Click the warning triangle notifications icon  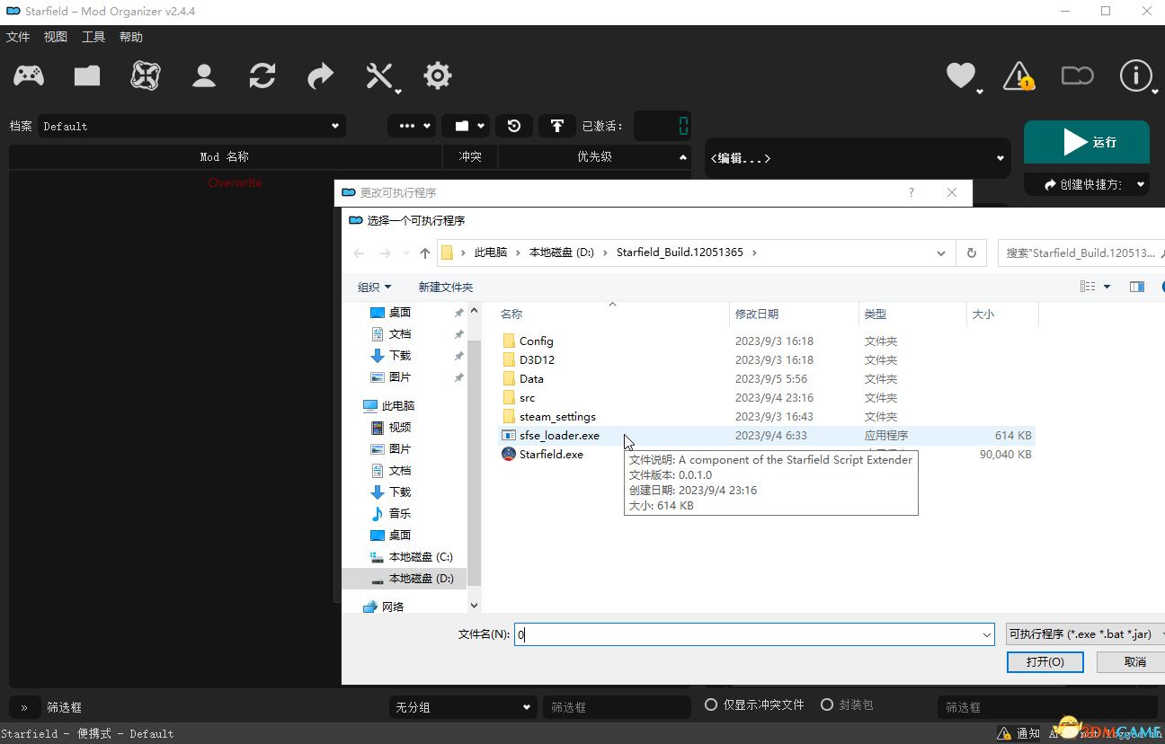[1018, 75]
